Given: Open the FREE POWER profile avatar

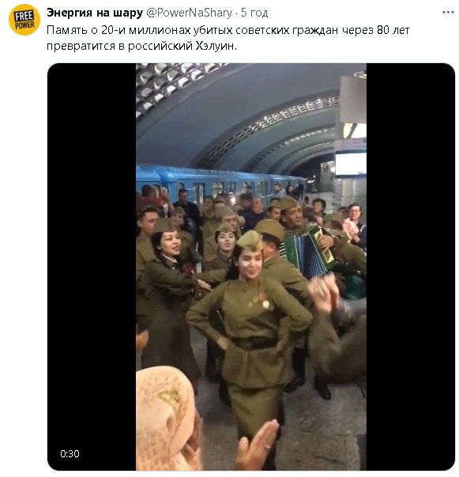Looking at the screenshot, I should pos(24,20).
